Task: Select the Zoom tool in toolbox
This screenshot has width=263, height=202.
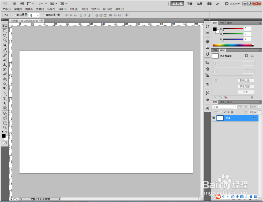Action: point(5,127)
